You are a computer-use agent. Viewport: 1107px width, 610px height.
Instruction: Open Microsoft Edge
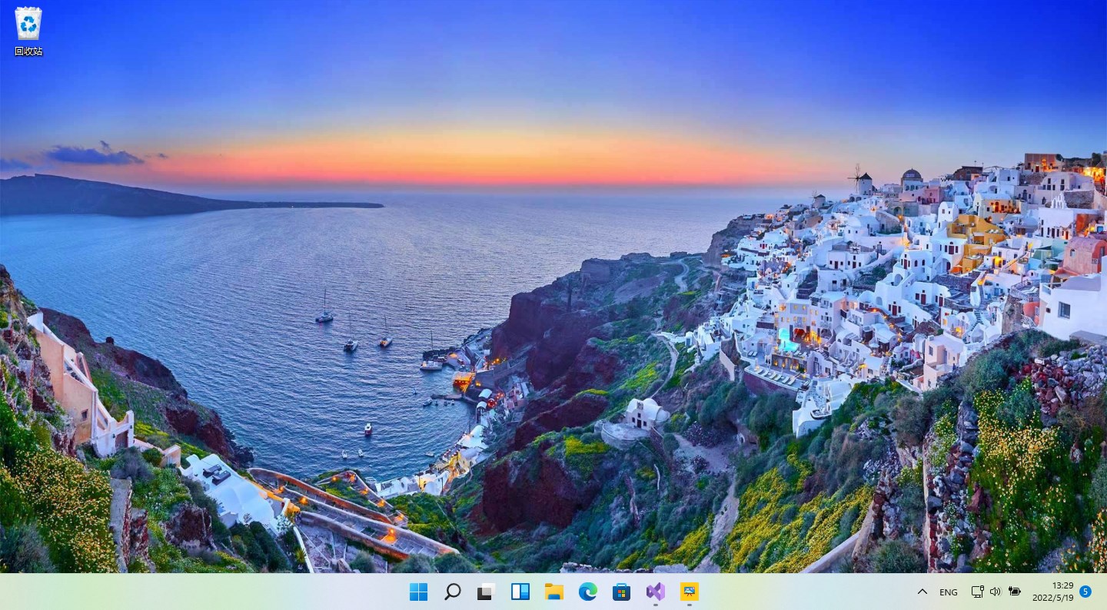[587, 592]
